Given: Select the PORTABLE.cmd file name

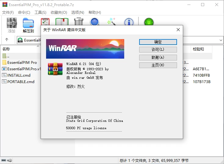Looking at the screenshot, I should pyautogui.click(x=21, y=82).
